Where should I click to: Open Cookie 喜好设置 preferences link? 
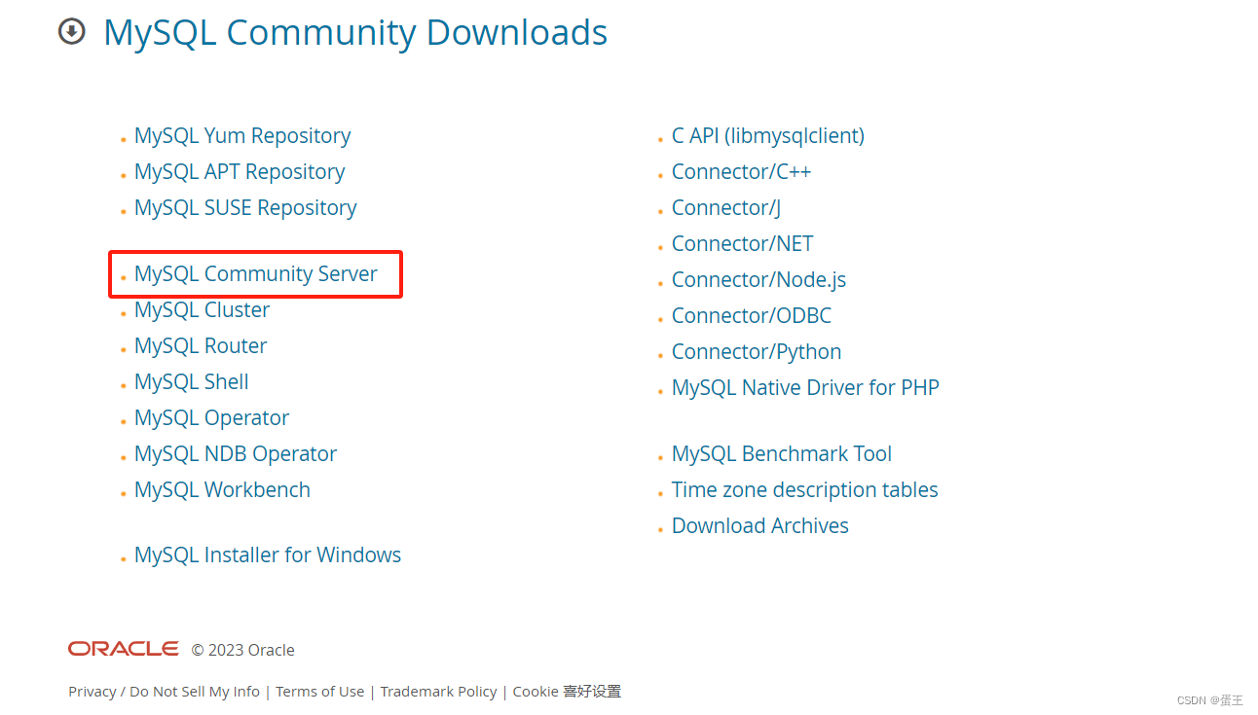coord(567,692)
